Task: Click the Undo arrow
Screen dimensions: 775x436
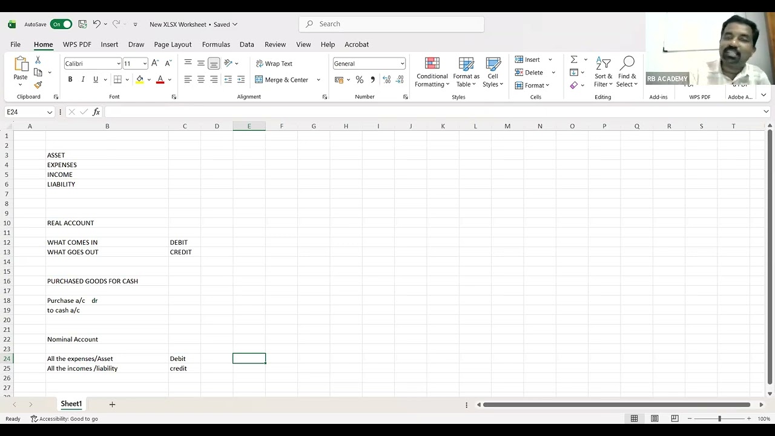Action: pos(96,24)
